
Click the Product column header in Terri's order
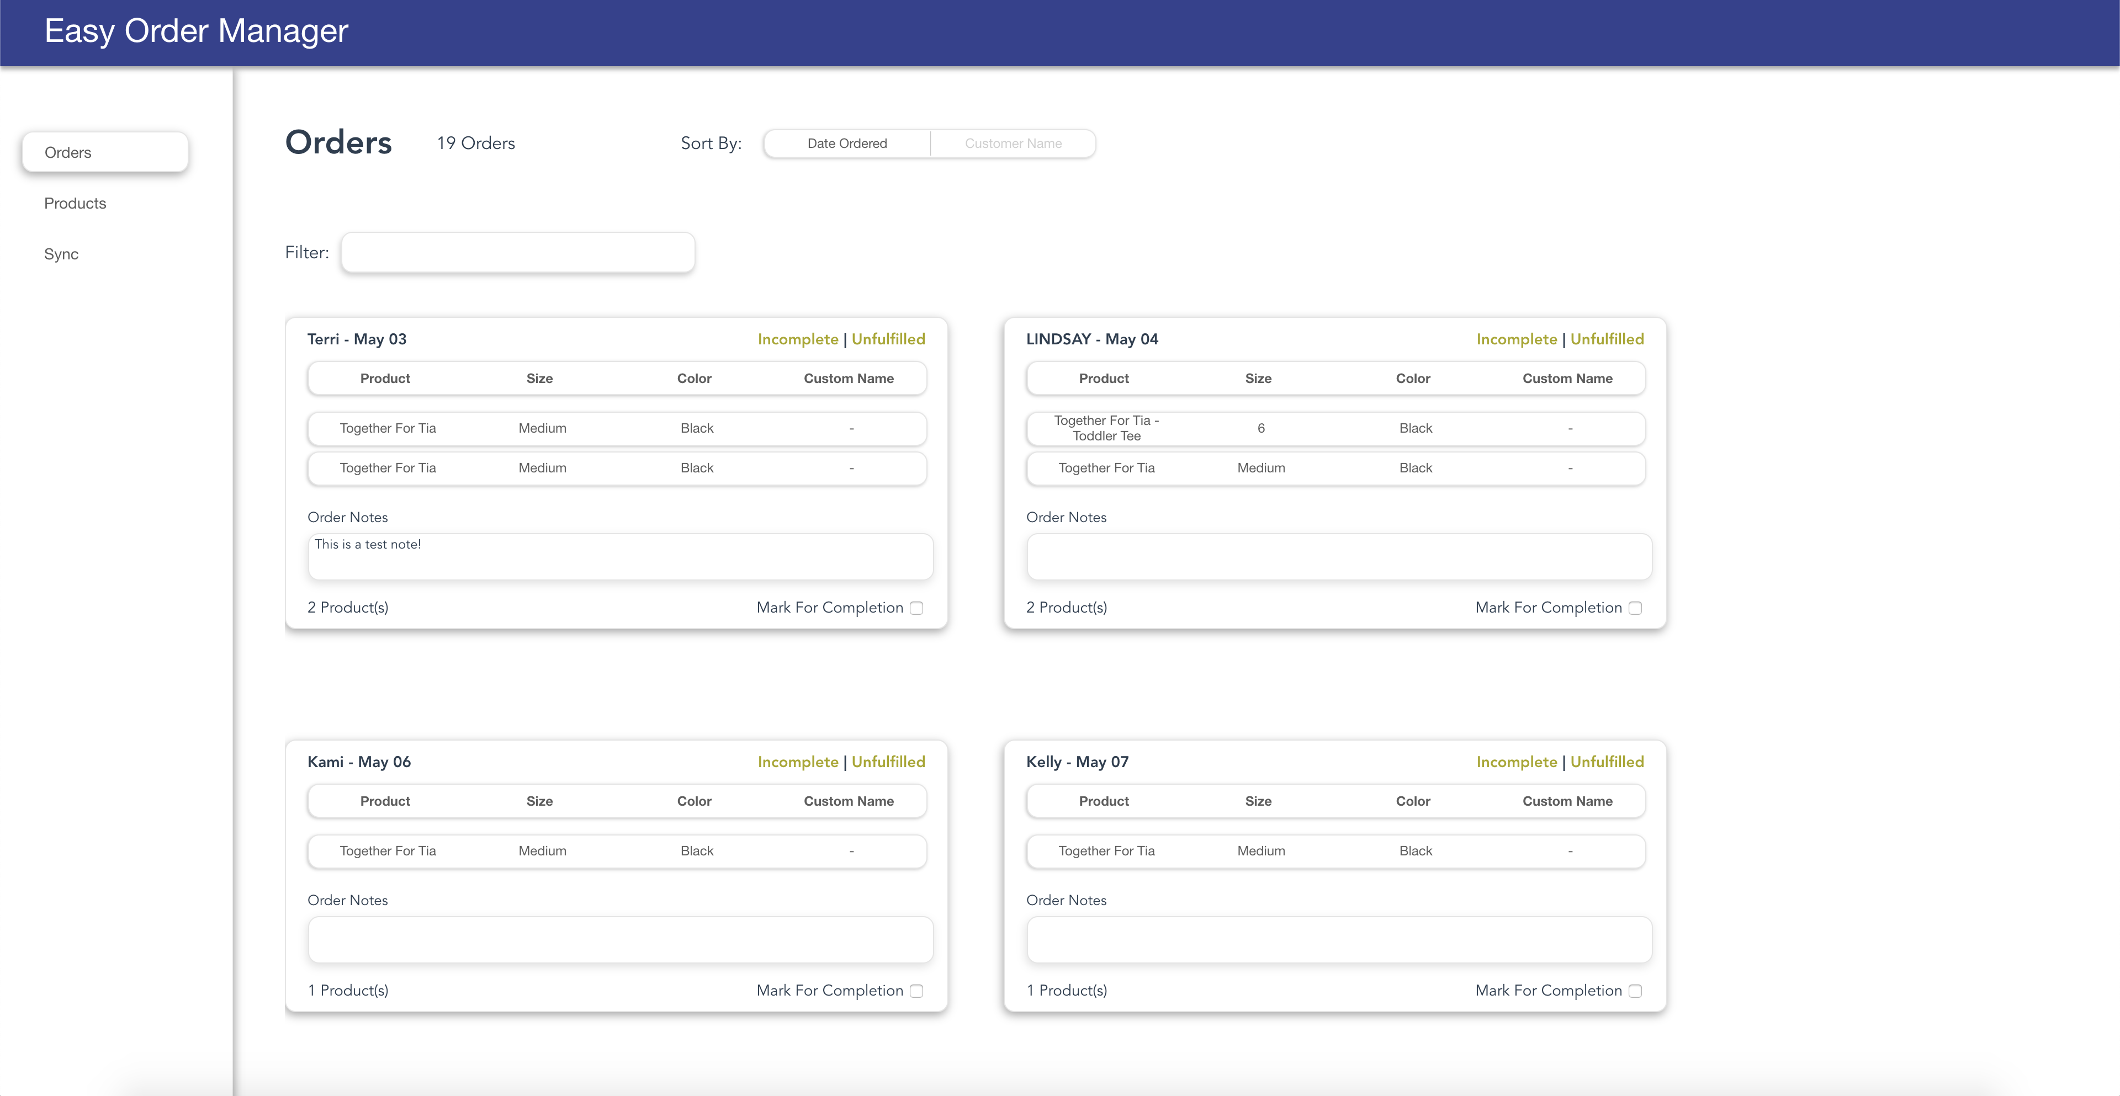(x=384, y=379)
